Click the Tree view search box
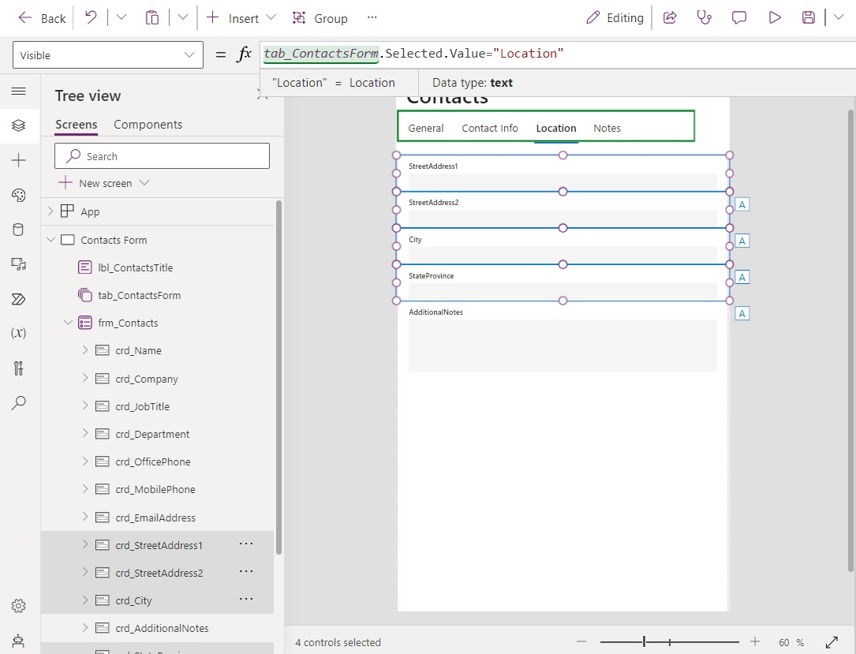 161,155
